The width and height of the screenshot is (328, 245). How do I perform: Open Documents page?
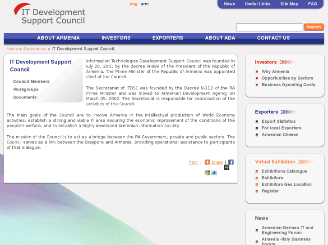tap(25, 97)
